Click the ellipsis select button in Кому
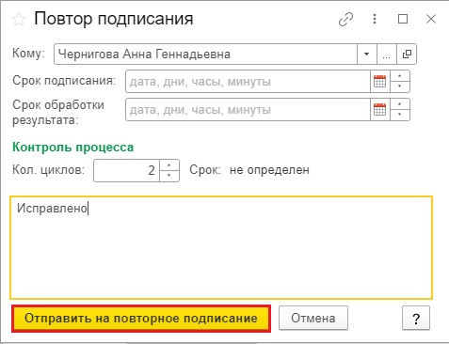Screen dimensions: 449x344 tap(387, 55)
